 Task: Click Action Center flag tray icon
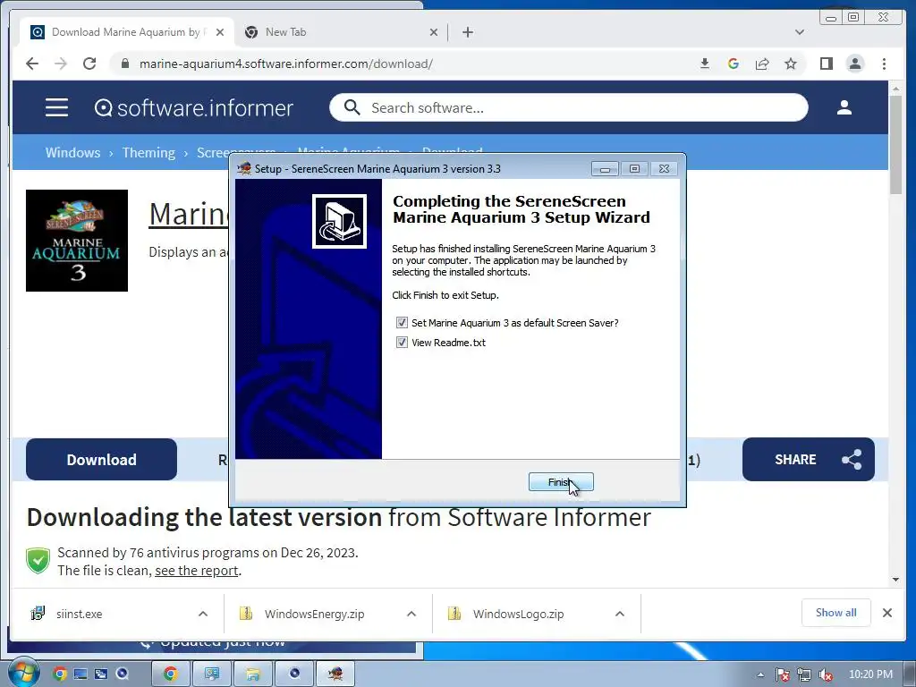point(782,674)
